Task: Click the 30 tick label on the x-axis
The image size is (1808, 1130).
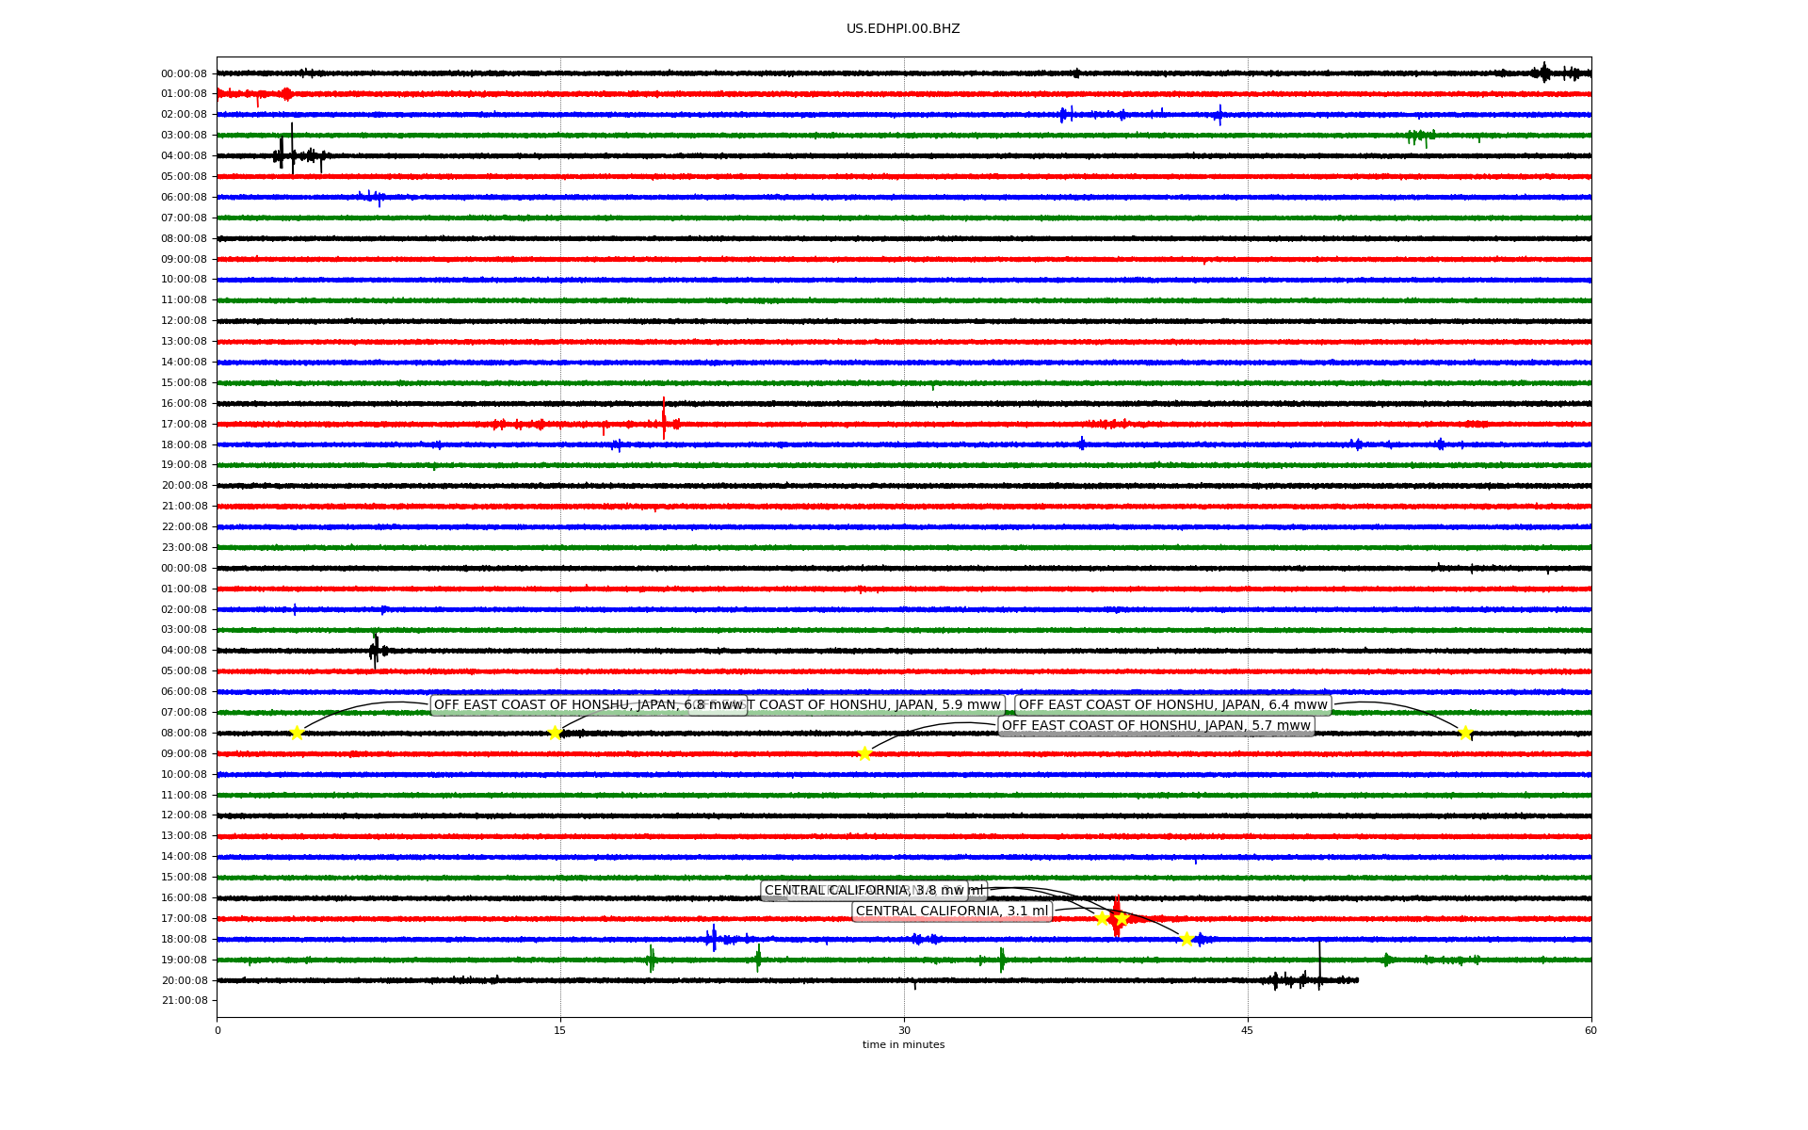Action: tap(904, 1030)
